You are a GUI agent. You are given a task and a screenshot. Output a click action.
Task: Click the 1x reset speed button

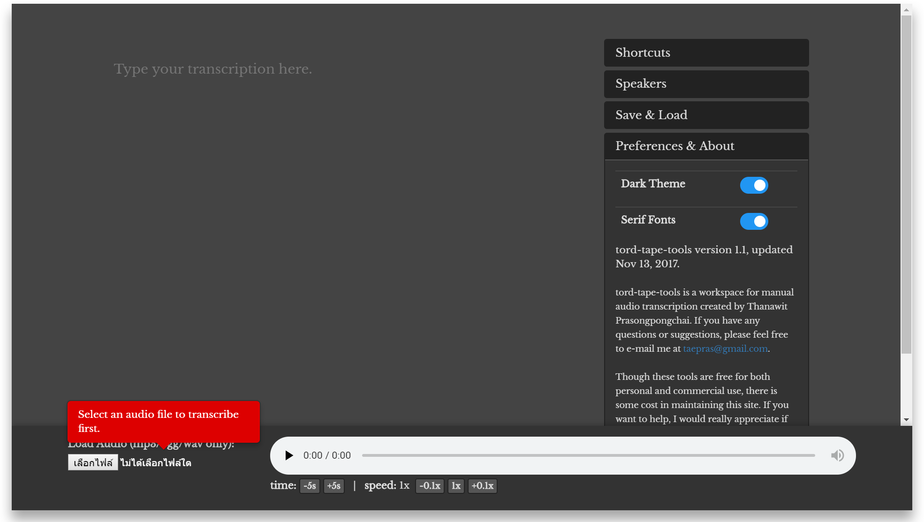[455, 485]
